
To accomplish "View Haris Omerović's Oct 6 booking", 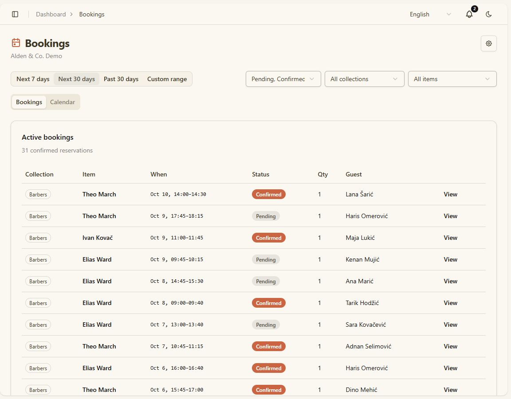I will 450,368.
